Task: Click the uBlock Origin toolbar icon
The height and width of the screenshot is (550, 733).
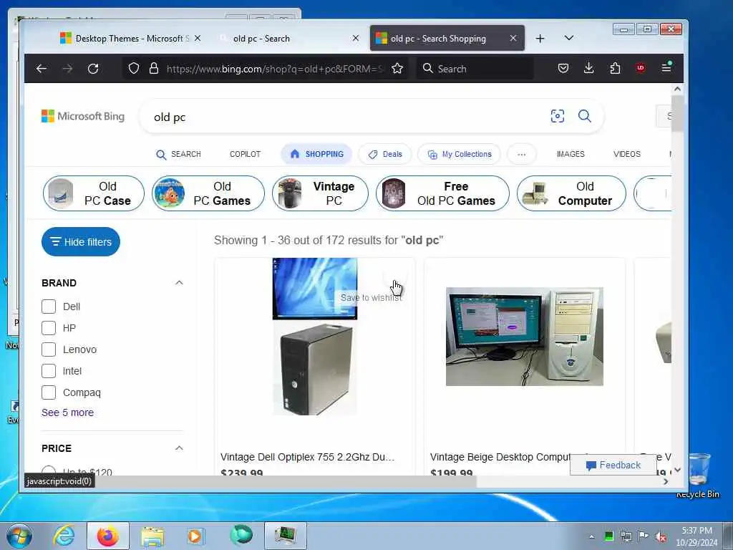Action: tap(641, 68)
